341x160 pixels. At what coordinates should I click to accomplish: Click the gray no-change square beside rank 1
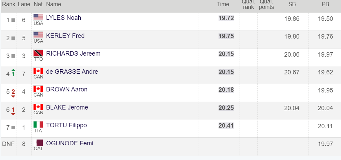(13, 20)
